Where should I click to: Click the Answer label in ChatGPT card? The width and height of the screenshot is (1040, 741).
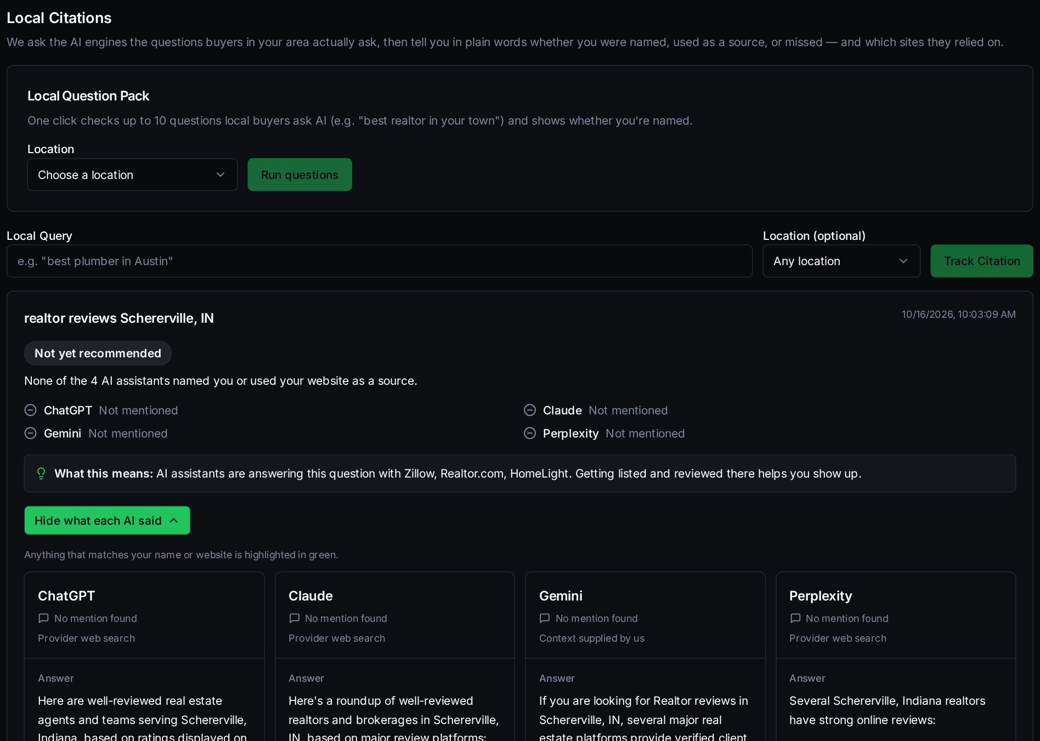coord(56,678)
